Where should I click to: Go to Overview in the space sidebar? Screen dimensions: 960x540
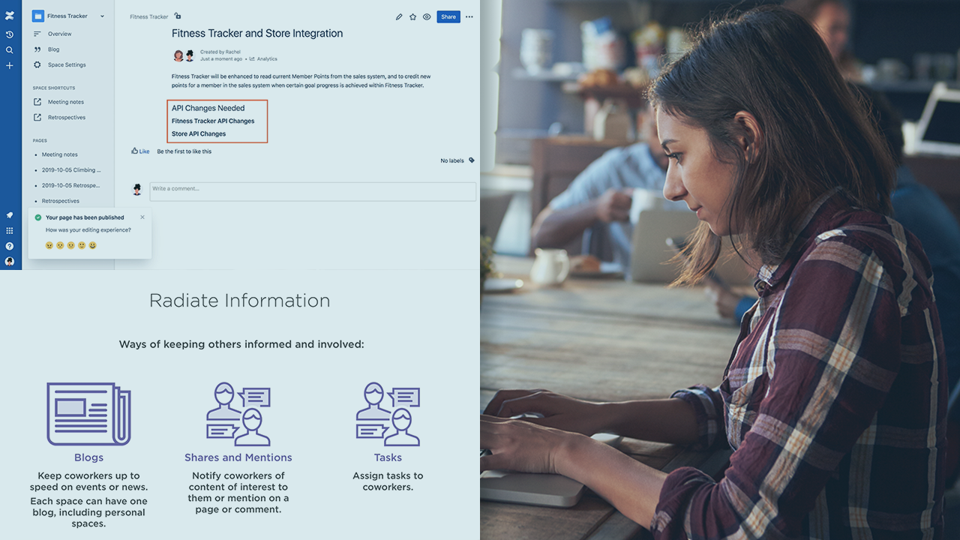[x=59, y=34]
